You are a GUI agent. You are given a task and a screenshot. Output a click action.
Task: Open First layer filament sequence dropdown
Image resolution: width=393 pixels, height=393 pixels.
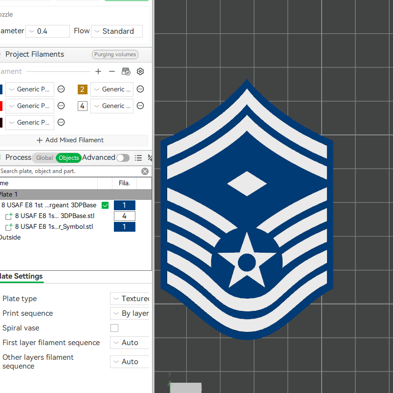click(130, 343)
